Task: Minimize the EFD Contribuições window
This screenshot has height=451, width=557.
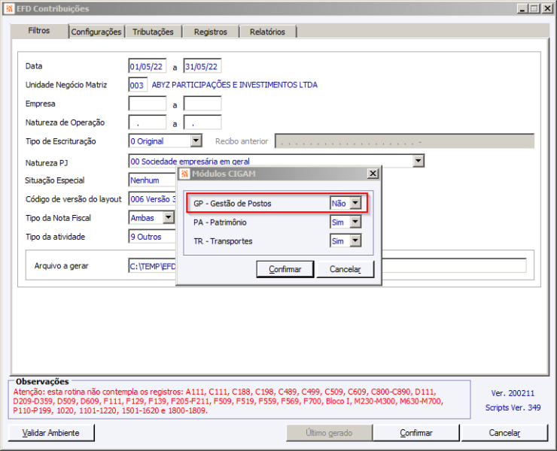Action: [x=522, y=8]
